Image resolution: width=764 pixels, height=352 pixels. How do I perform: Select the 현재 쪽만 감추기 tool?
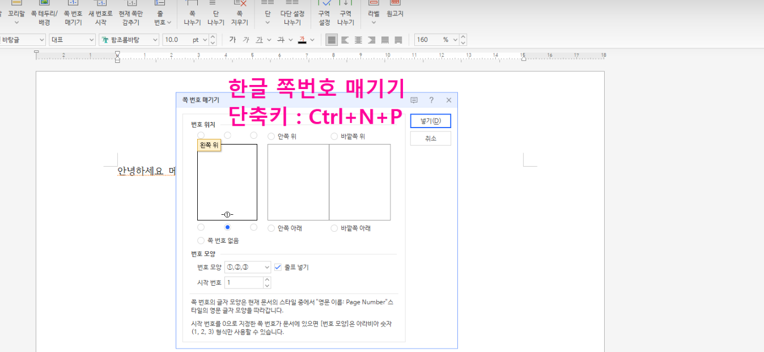pos(132,13)
